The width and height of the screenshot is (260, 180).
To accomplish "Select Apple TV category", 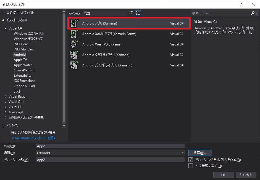I will 20,60.
